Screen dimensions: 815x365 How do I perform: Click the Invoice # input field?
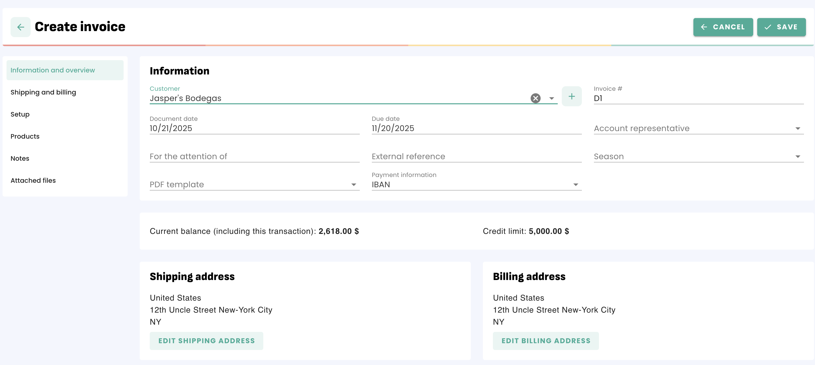coord(698,98)
